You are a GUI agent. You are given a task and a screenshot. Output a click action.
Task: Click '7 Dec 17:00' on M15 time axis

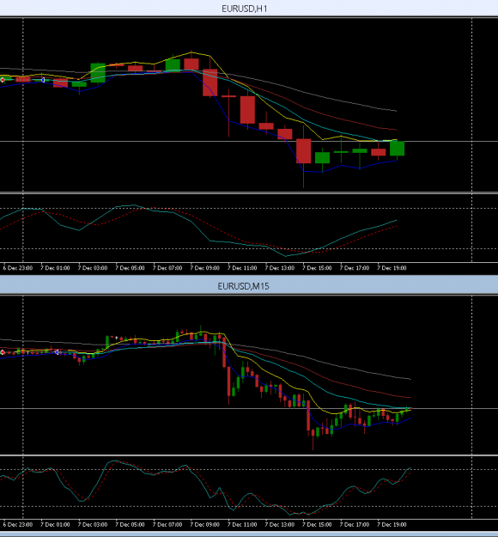click(355, 524)
